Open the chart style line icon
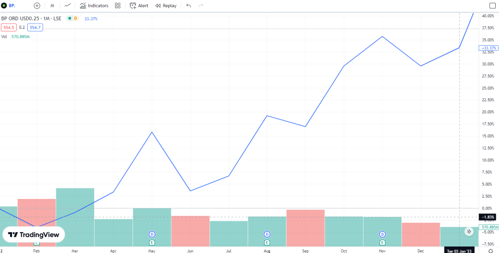This screenshot has width=499, height=253. coord(68,6)
